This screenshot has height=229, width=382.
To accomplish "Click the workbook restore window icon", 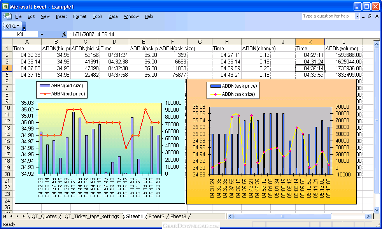I will tap(370, 16).
